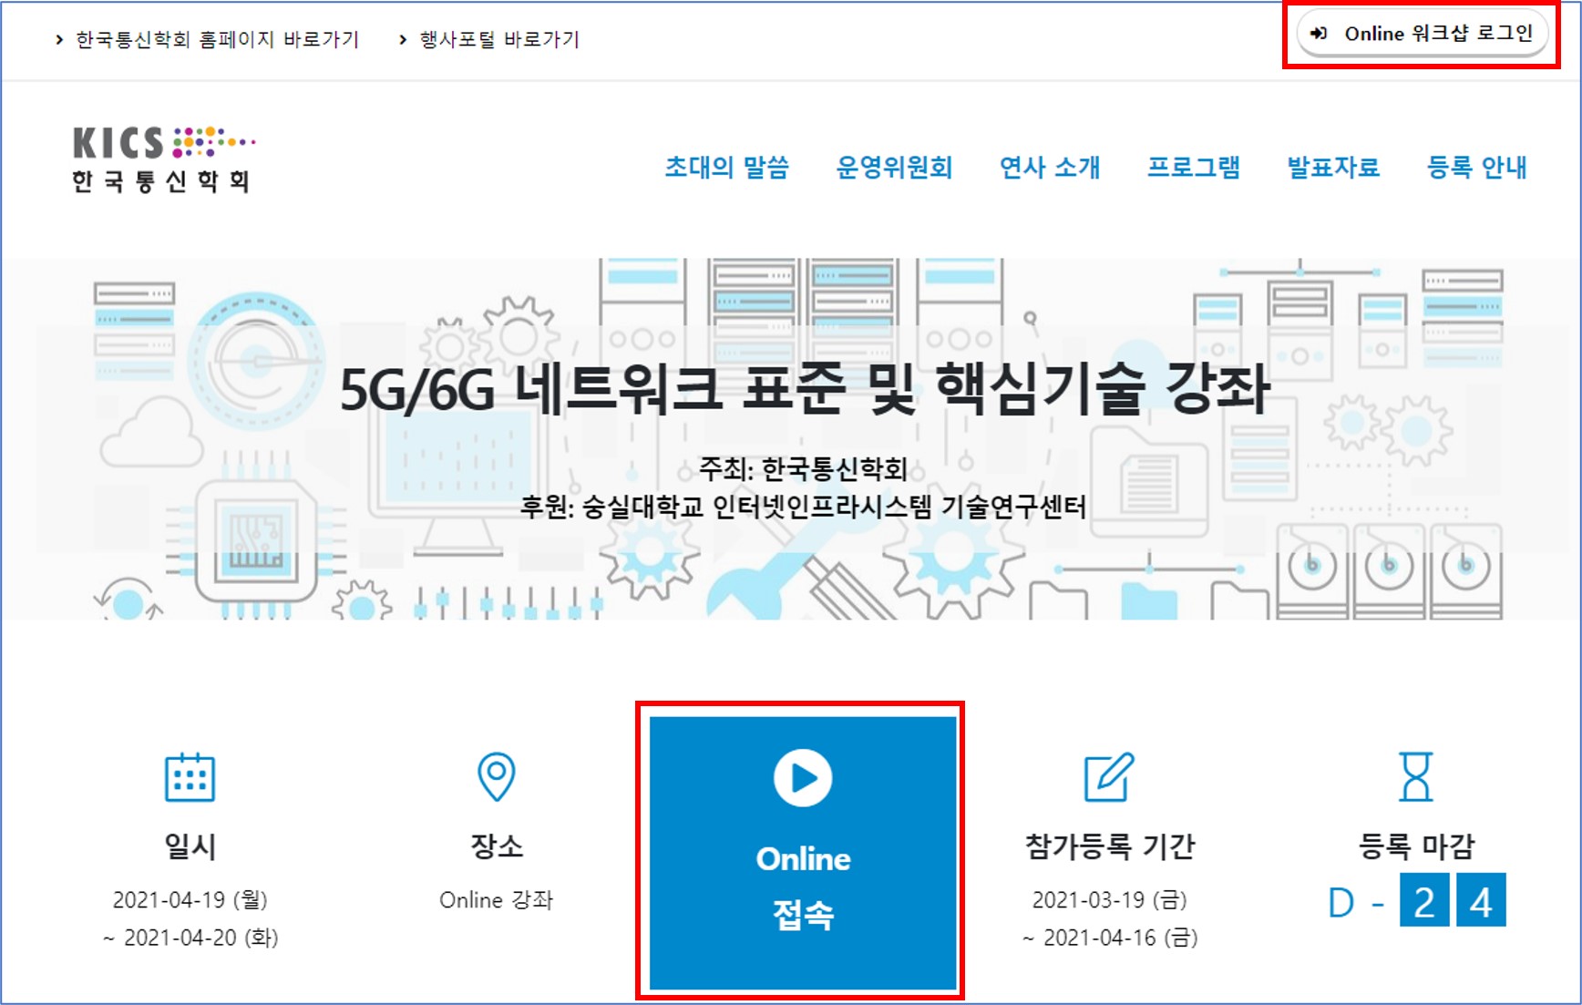Open 한국통신학회 홈페이지 바로가기 link
The width and height of the screenshot is (1582, 1005).
click(x=217, y=40)
